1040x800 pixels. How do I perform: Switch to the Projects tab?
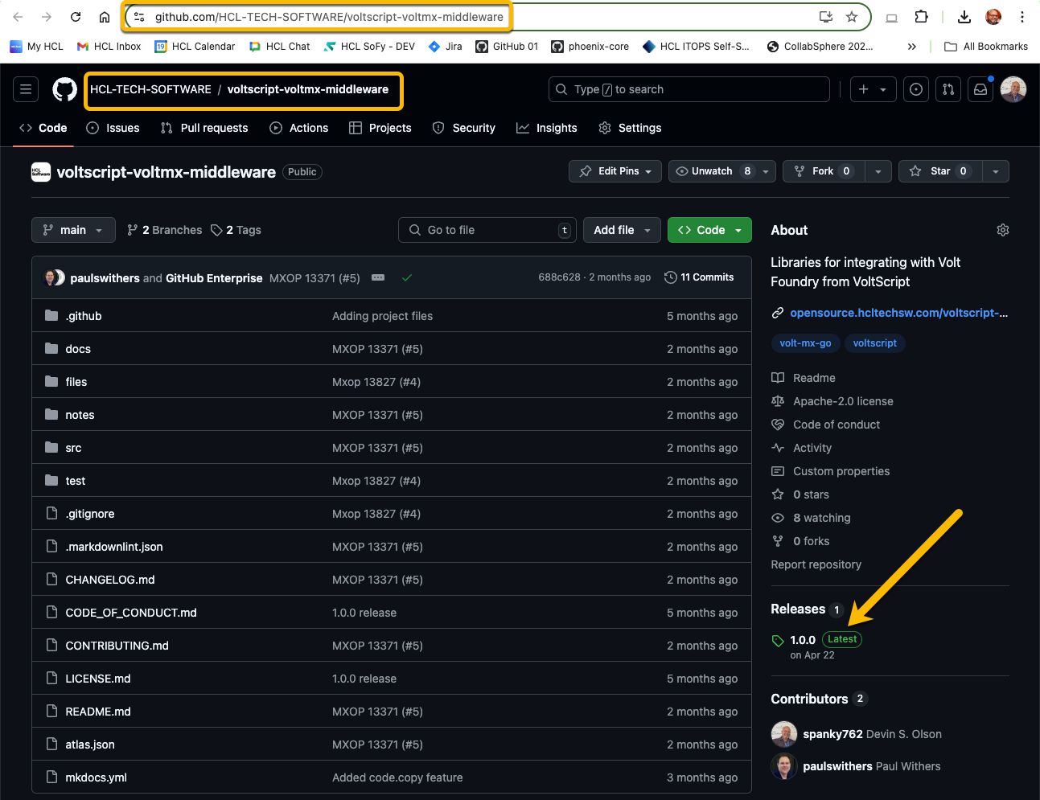pyautogui.click(x=380, y=128)
